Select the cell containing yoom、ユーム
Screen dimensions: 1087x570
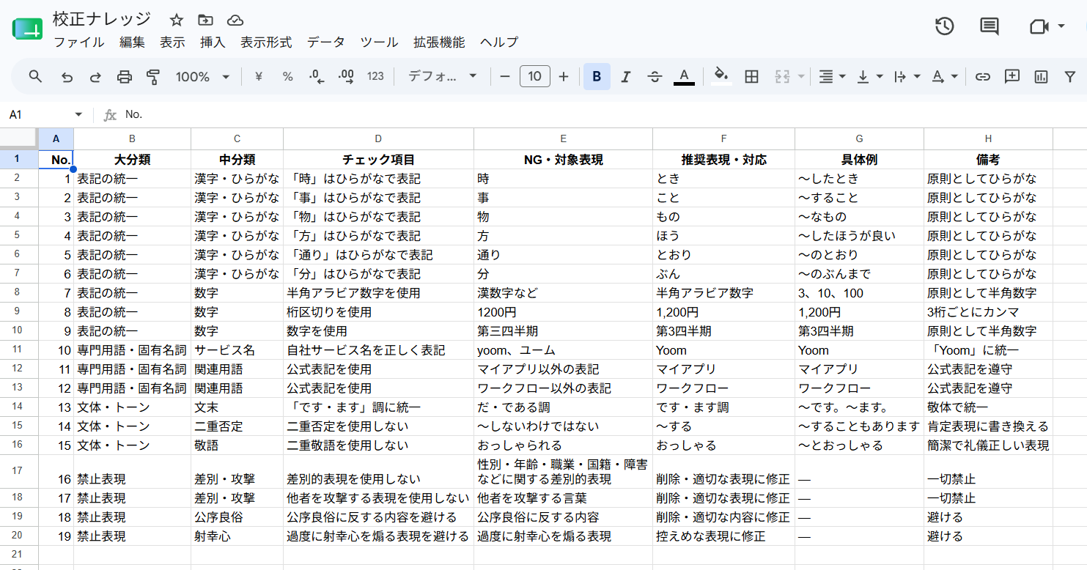click(563, 350)
